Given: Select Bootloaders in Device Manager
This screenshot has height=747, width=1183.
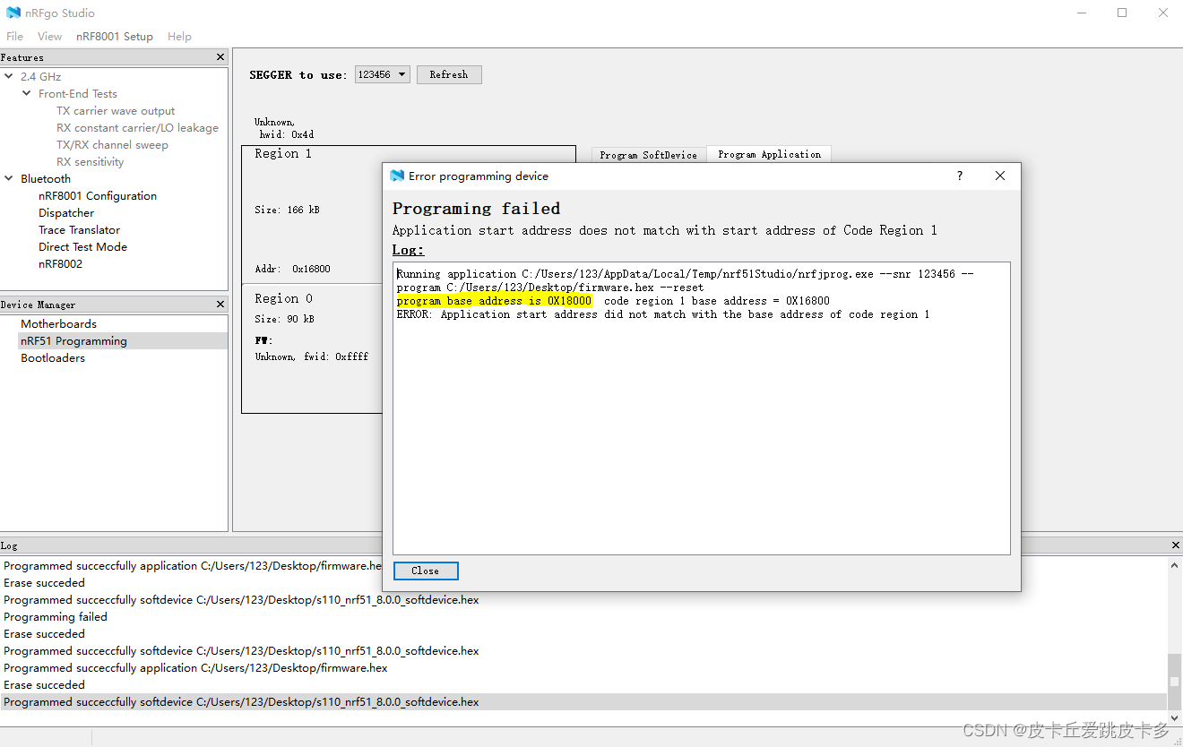Looking at the screenshot, I should (53, 358).
